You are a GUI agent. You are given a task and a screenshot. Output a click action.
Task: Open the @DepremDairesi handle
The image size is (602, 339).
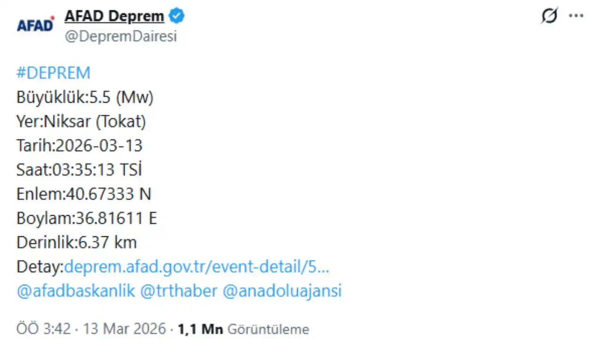121,36
